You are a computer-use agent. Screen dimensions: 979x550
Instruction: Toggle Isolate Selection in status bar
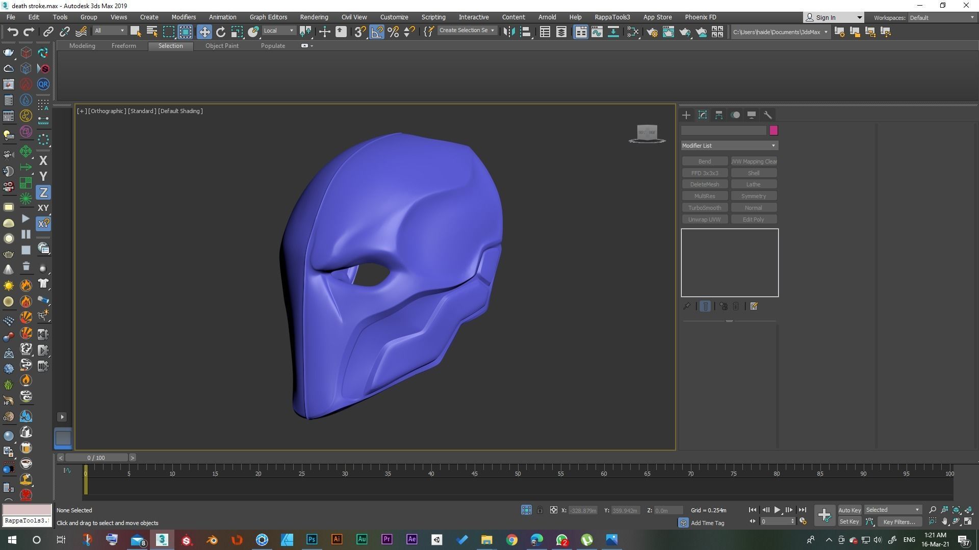(526, 510)
